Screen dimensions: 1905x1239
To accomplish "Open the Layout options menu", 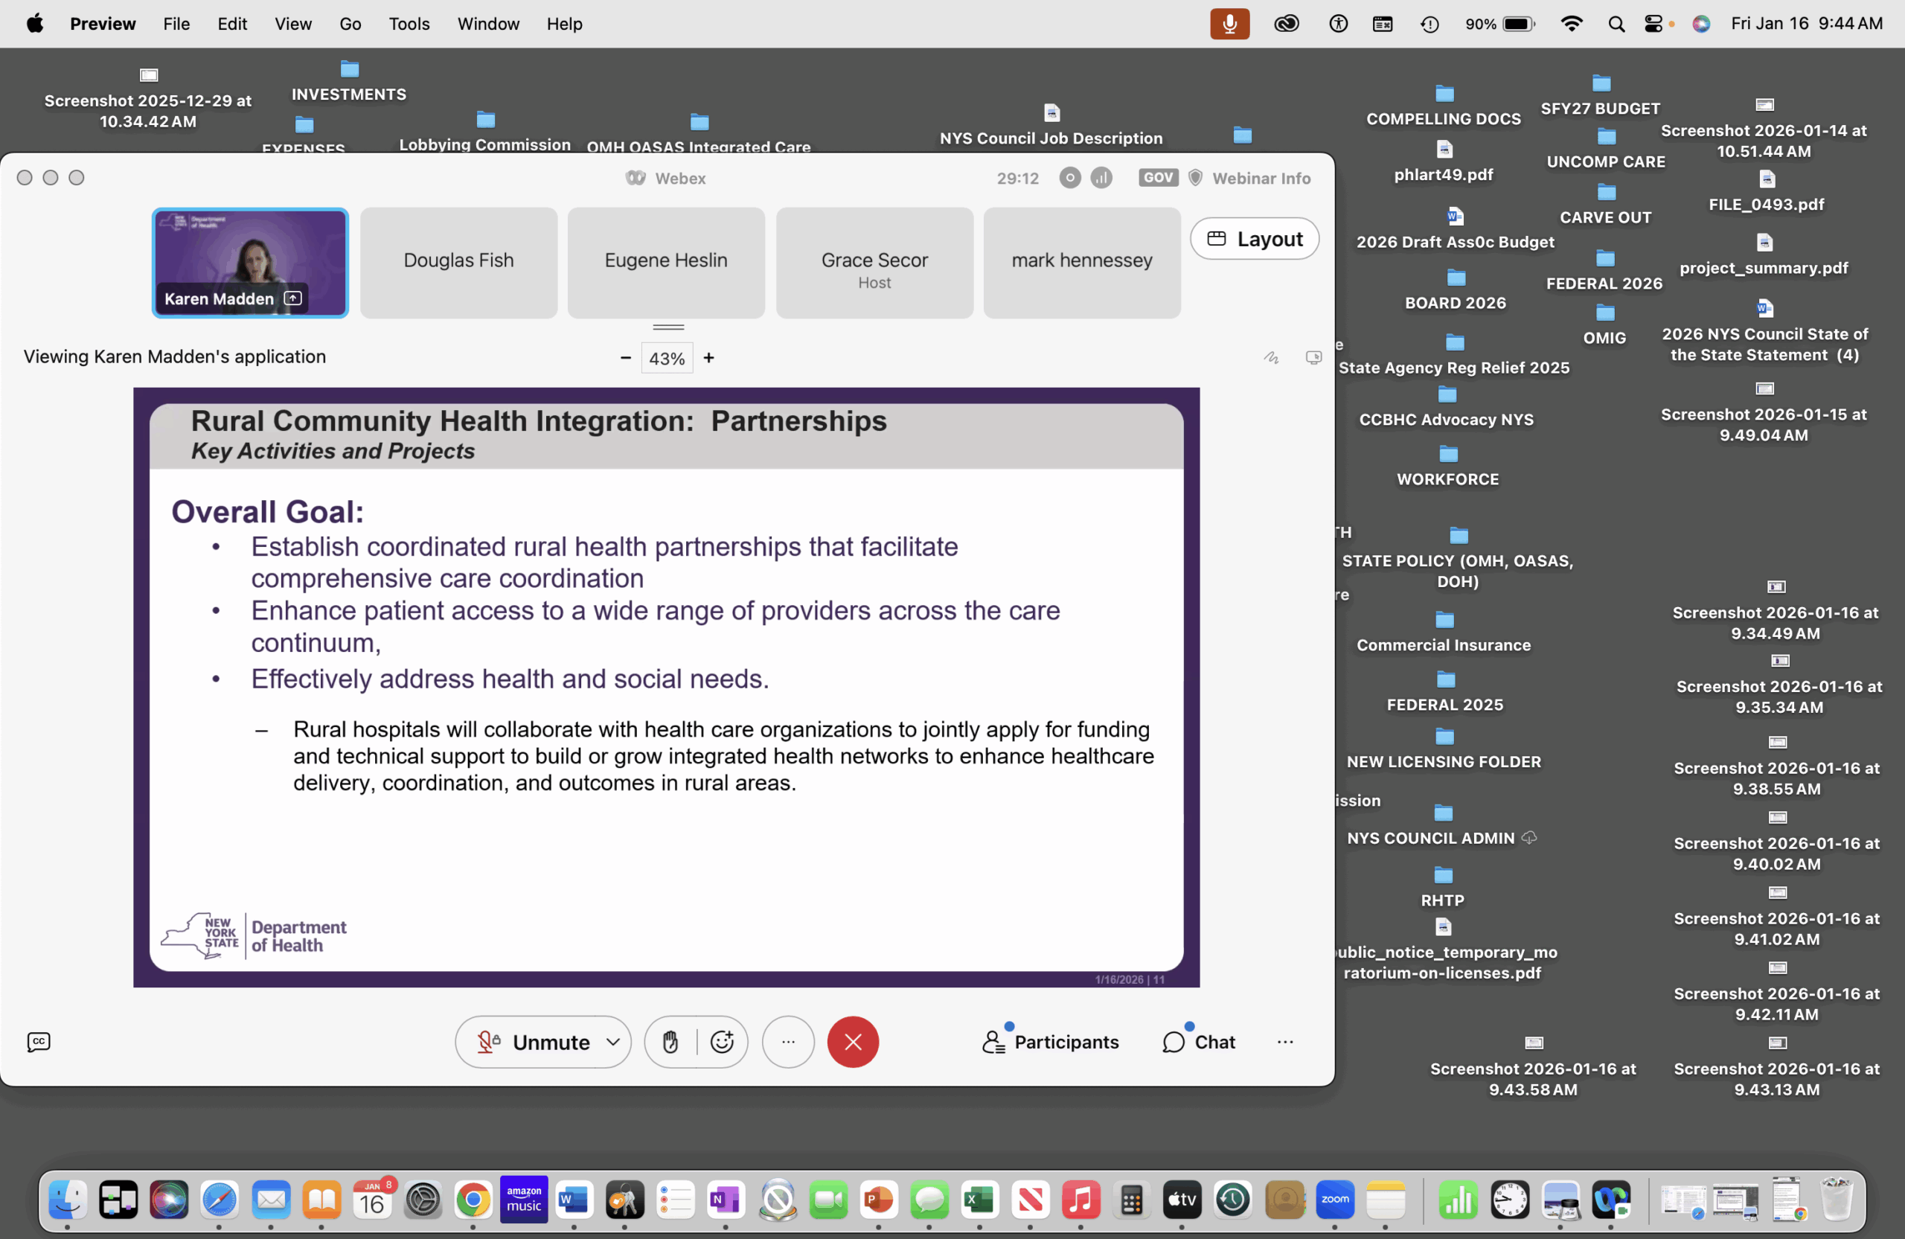I will pos(1255,239).
